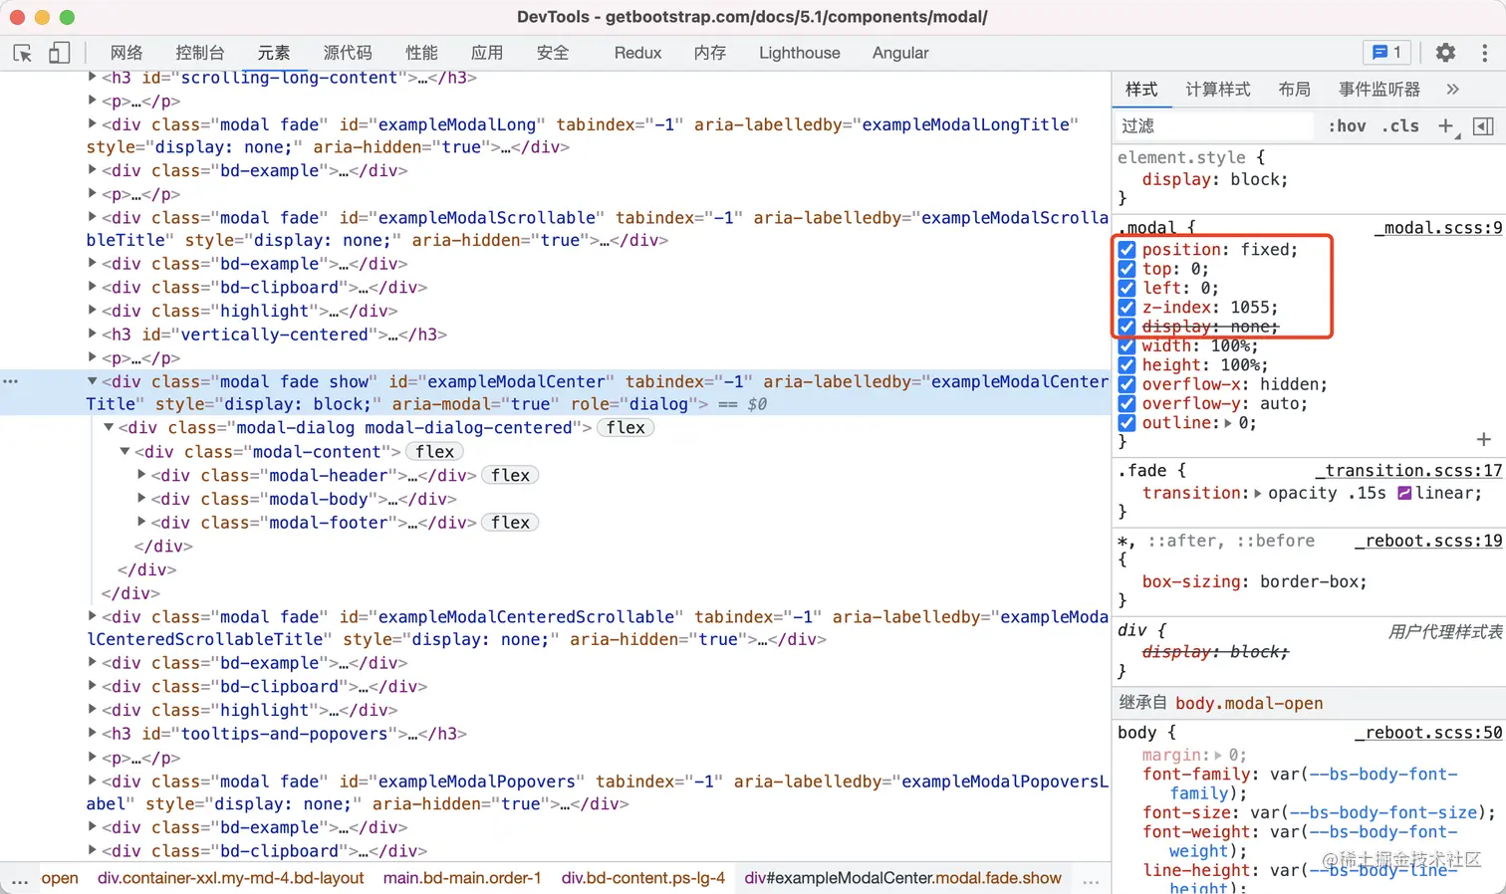Disable the height: 100% declaration
1506x894 pixels.
click(1127, 365)
